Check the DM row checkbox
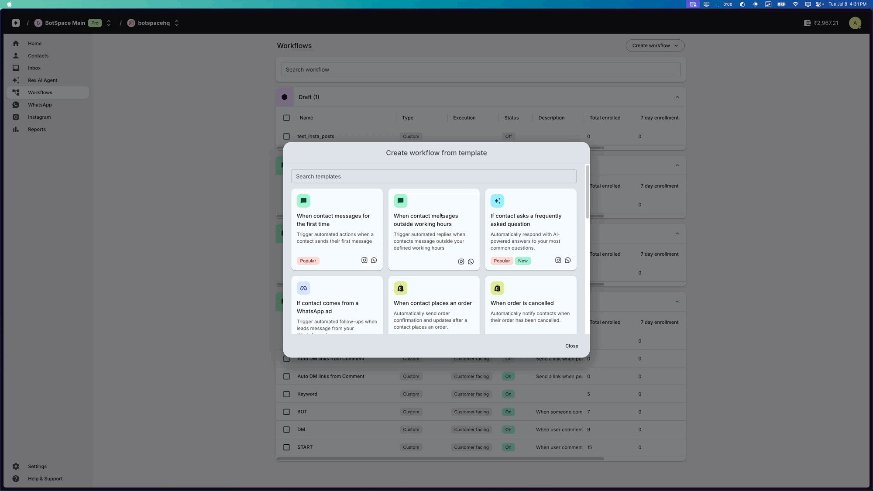The height and width of the screenshot is (491, 873). 286,429
